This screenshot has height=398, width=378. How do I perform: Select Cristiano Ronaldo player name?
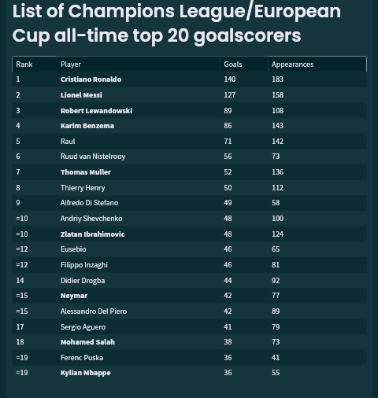(x=91, y=79)
